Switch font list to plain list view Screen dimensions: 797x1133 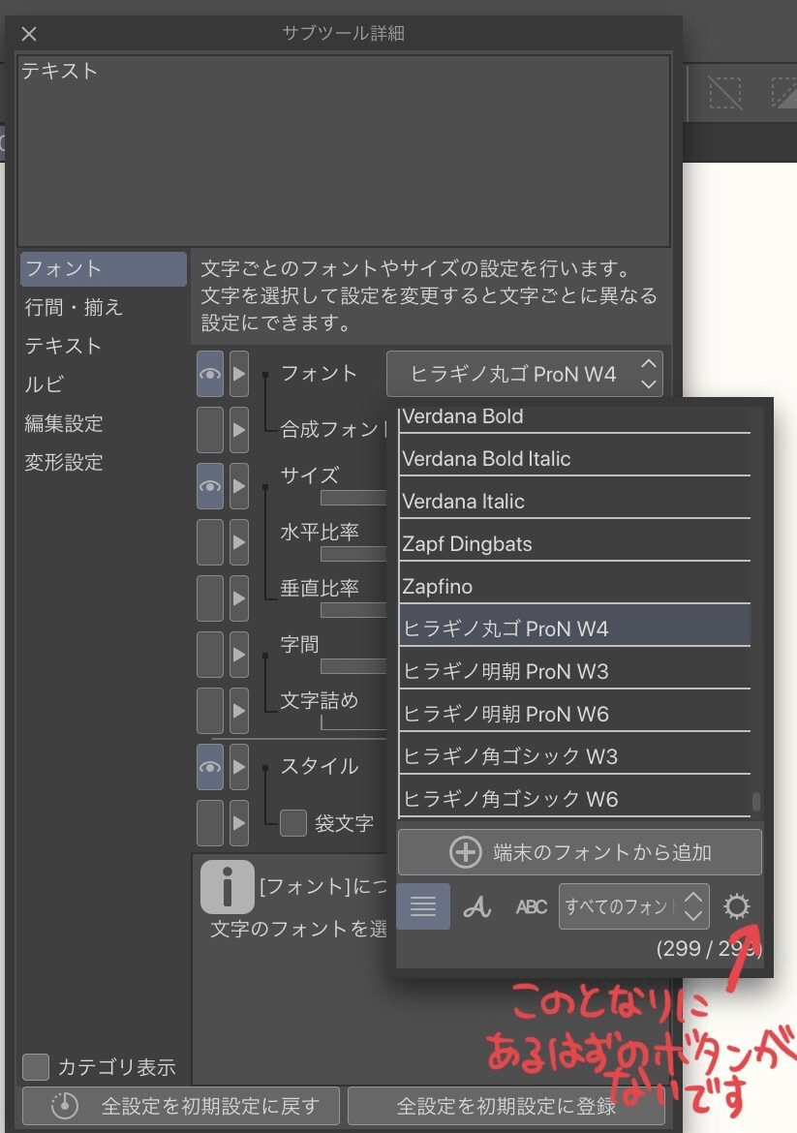[x=423, y=906]
